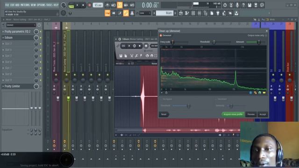Click the highlighted orange link icon in toolbar

tap(126, 13)
